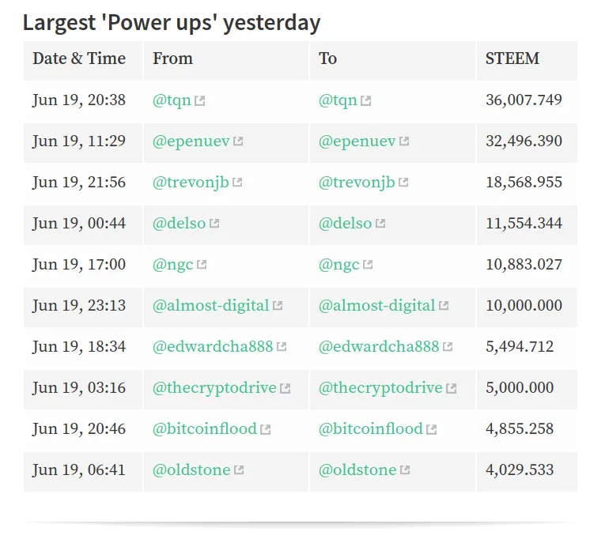Click external link icon after @edwardcha888 in From column

[x=282, y=347]
